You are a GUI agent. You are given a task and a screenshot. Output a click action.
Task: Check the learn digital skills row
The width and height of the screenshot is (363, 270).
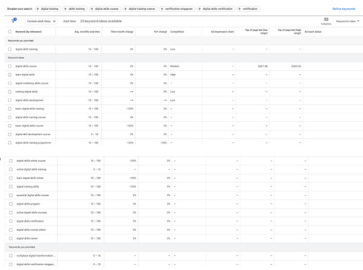tap(10, 74)
